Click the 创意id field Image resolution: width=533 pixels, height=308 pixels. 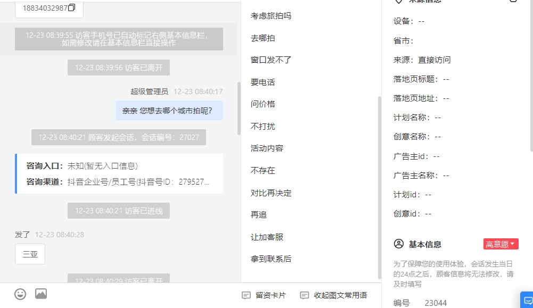(x=412, y=214)
